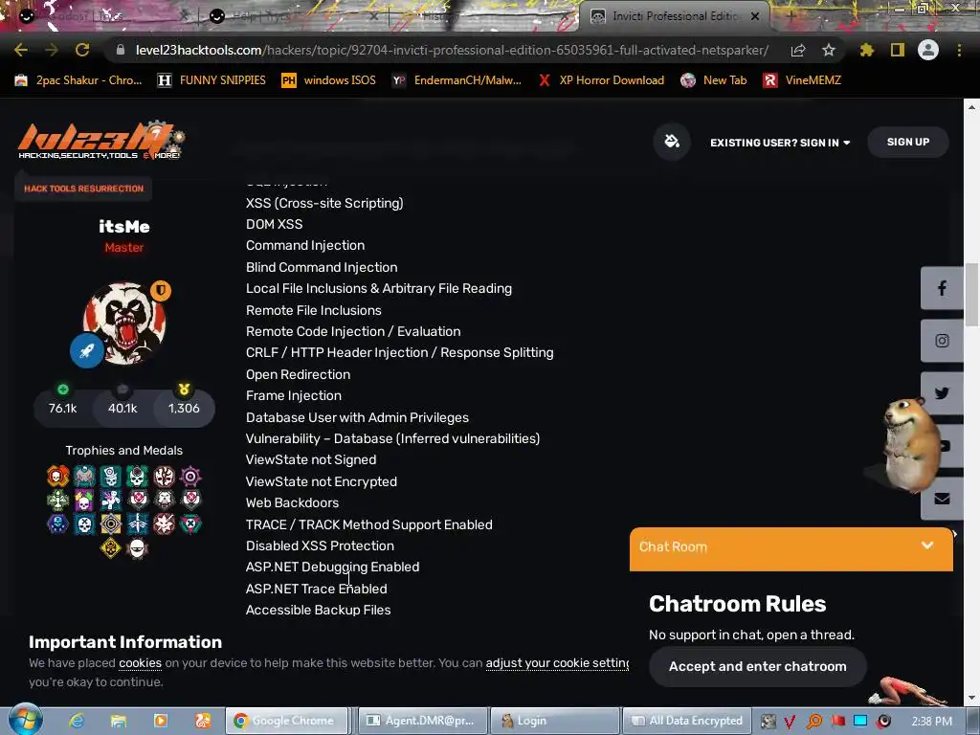The height and width of the screenshot is (735, 980).
Task: Click the share page icon in address bar
Action: (798, 50)
